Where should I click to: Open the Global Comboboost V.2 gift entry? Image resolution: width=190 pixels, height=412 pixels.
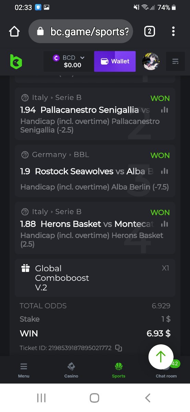click(x=95, y=278)
